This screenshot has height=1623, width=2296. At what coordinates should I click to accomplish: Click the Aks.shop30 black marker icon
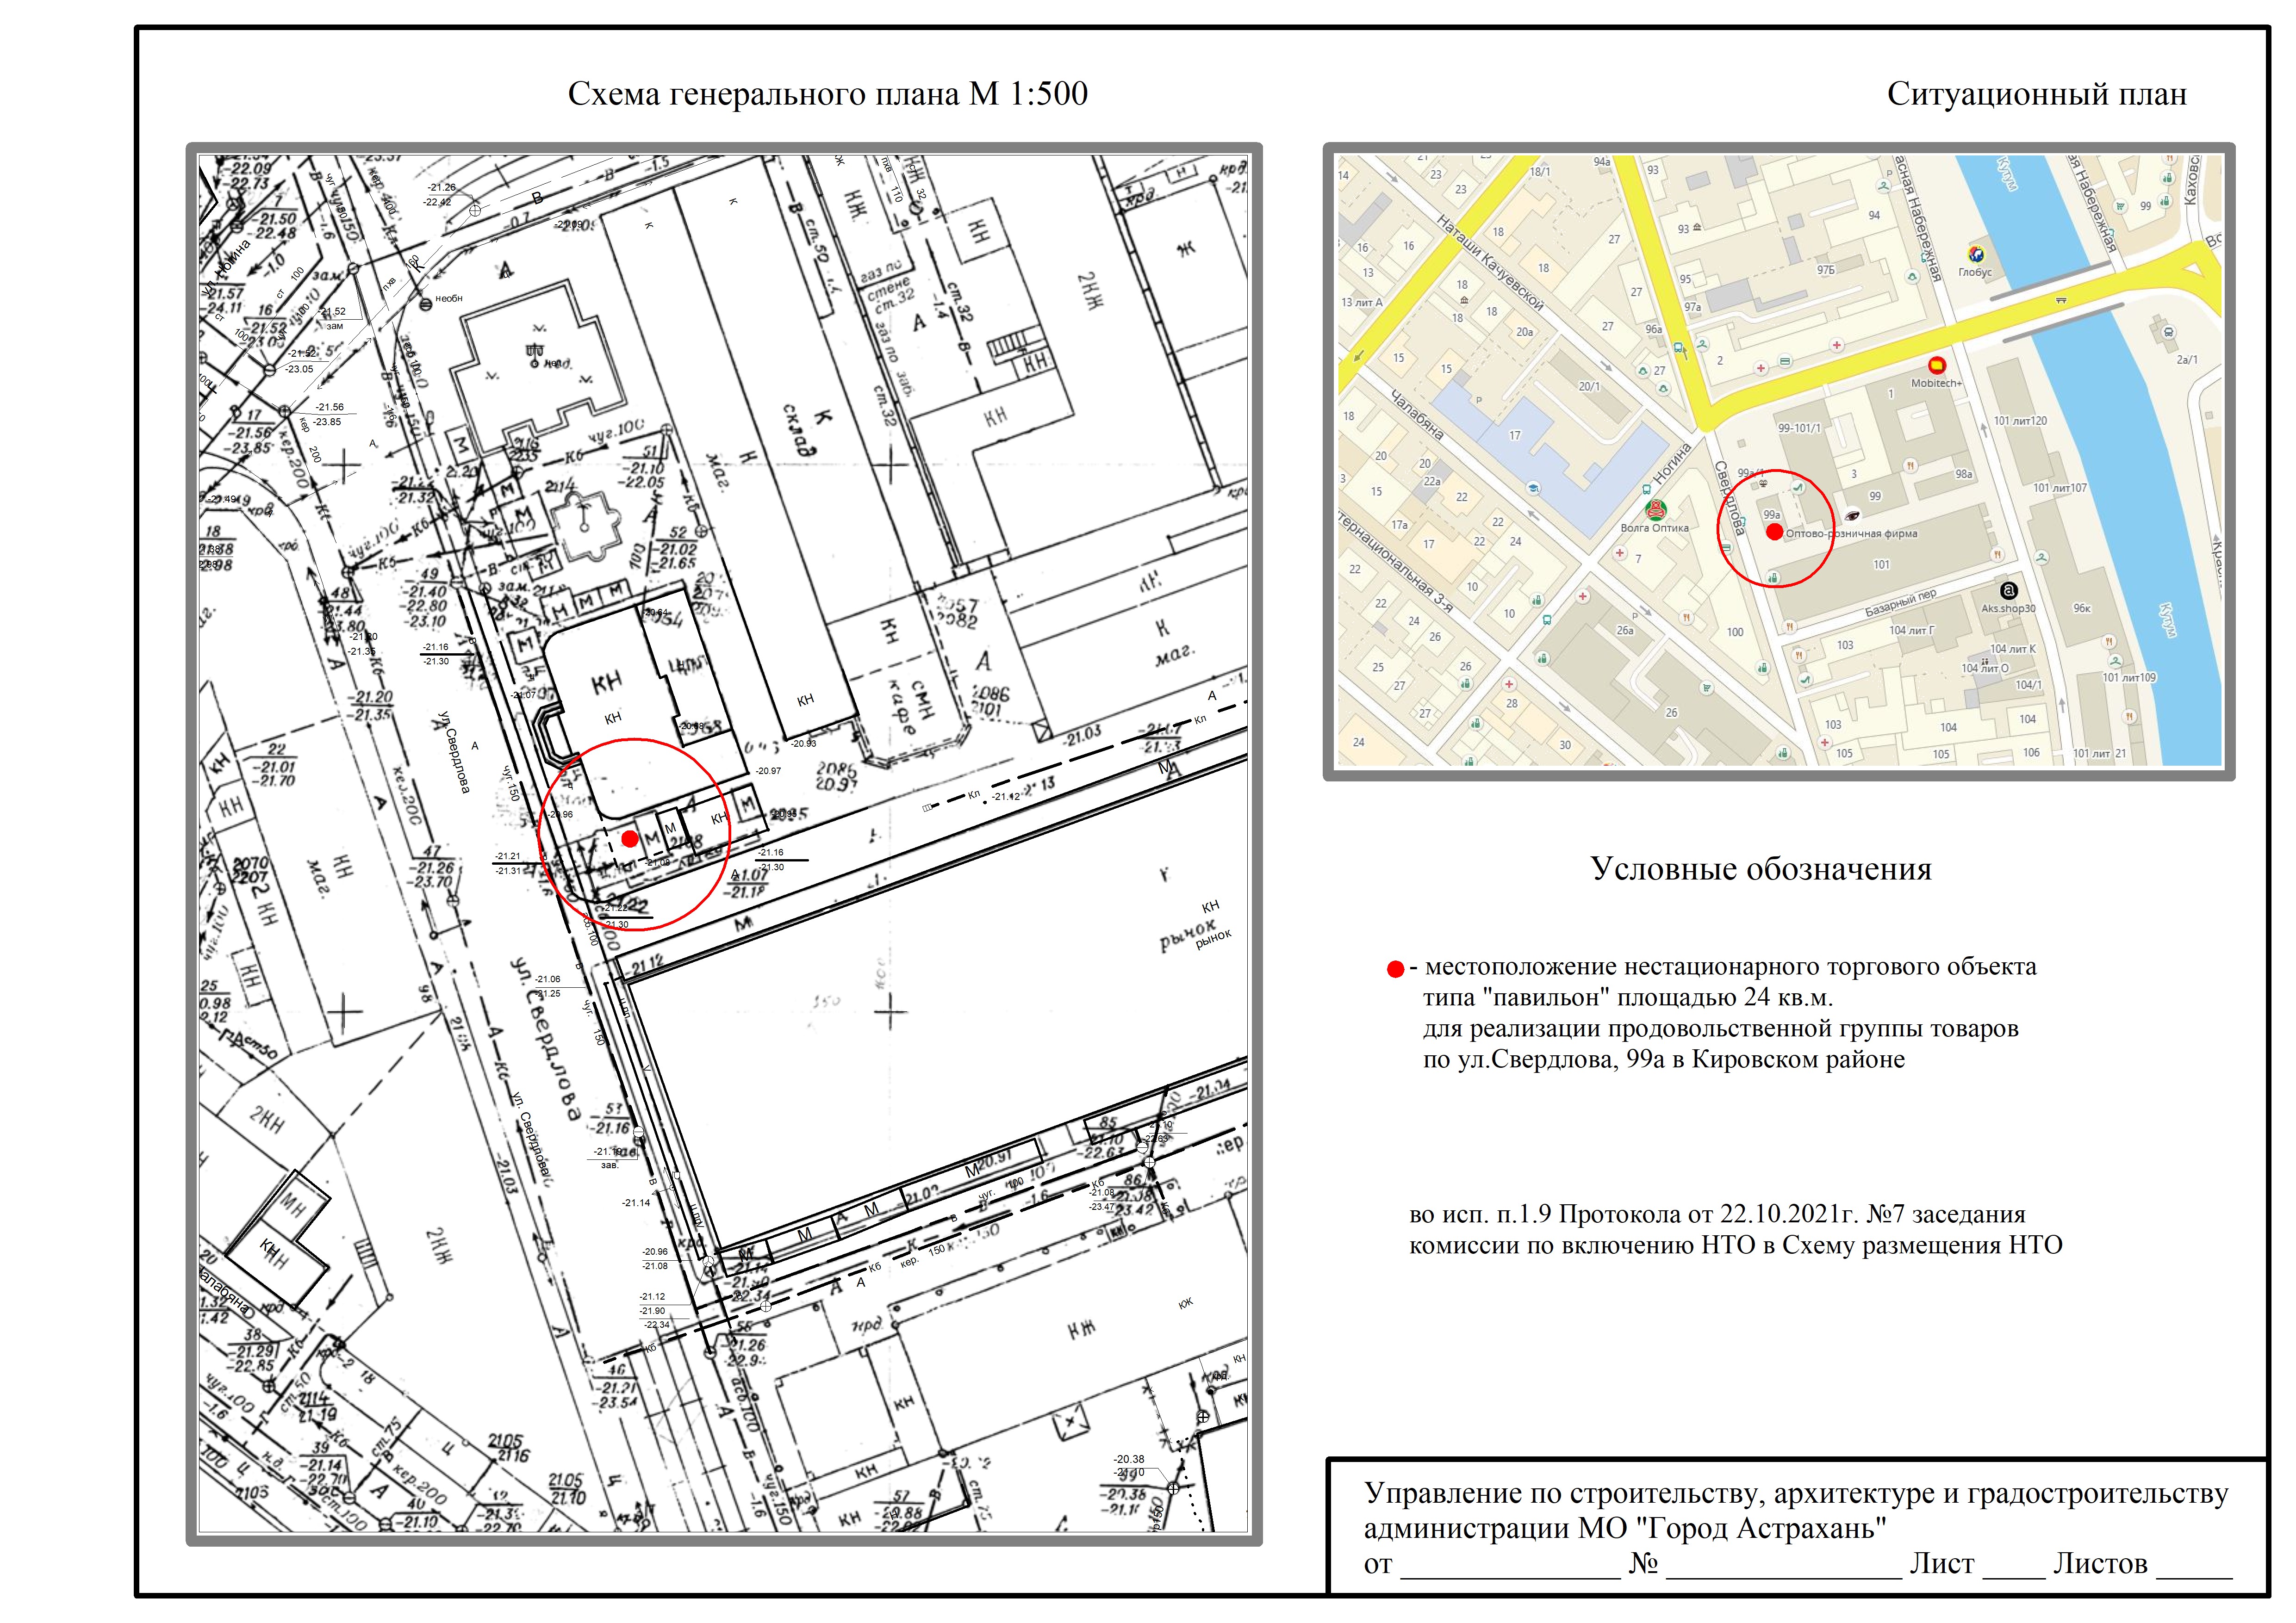click(2008, 591)
